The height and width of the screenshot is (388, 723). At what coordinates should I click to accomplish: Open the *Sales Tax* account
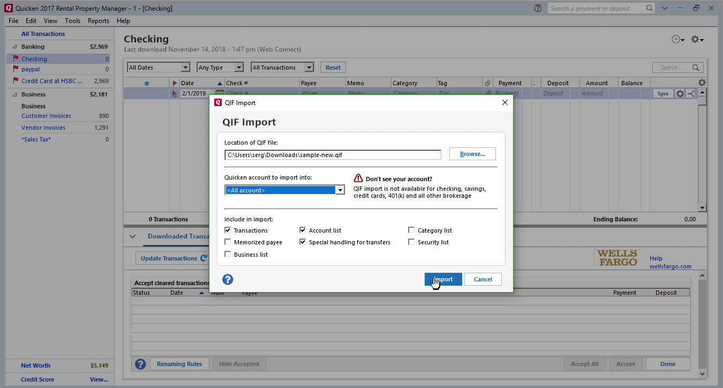(x=36, y=139)
